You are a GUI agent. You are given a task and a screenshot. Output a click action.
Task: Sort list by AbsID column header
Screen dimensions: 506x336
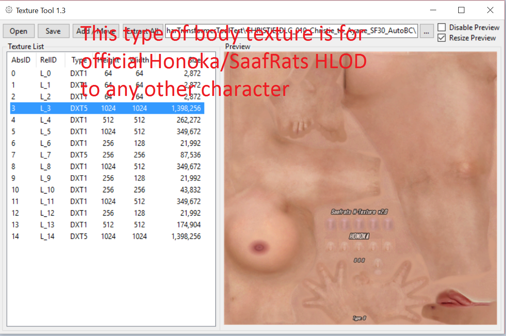(x=21, y=60)
